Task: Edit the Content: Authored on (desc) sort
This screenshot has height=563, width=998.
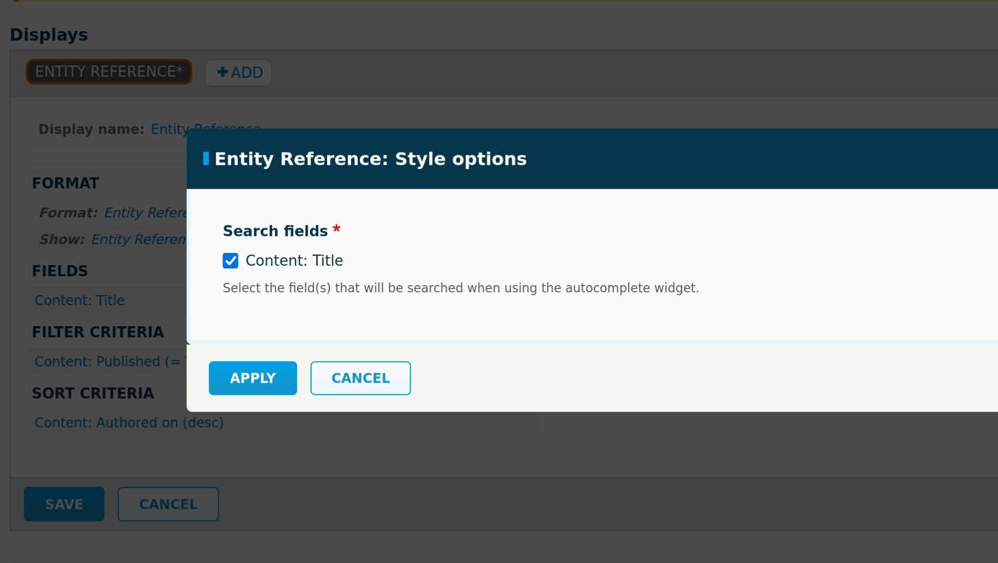Action: [129, 423]
